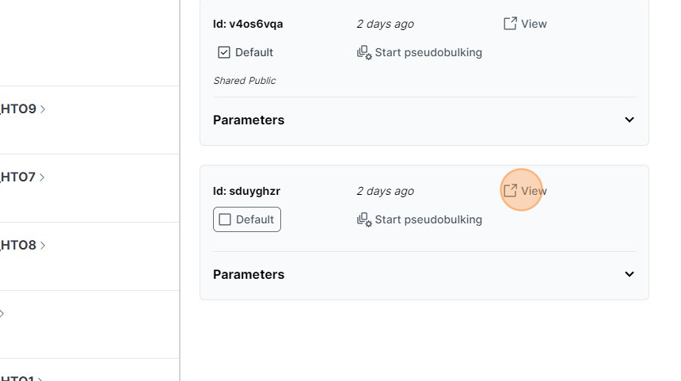Select the HTO9 sidebar item
This screenshot has height=381, width=681.
coord(17,109)
